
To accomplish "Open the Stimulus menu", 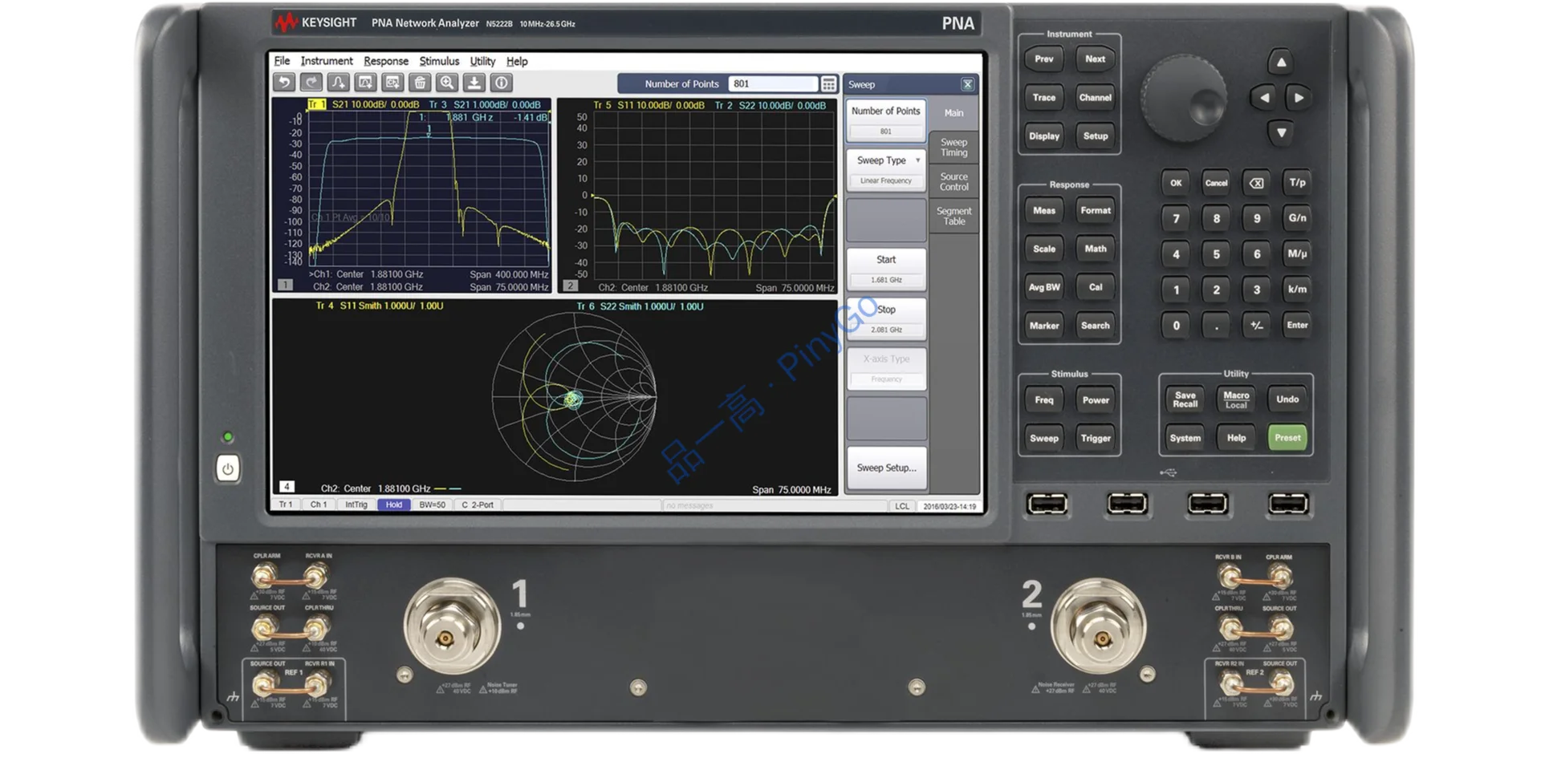I will click(x=439, y=61).
